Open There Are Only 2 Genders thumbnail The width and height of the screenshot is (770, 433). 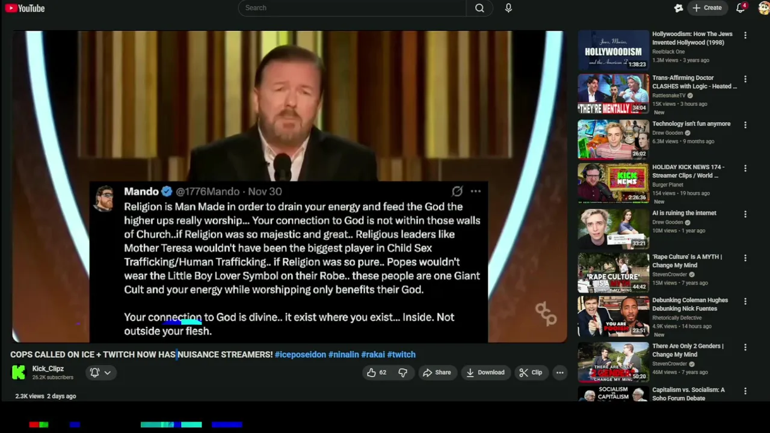coord(614,361)
